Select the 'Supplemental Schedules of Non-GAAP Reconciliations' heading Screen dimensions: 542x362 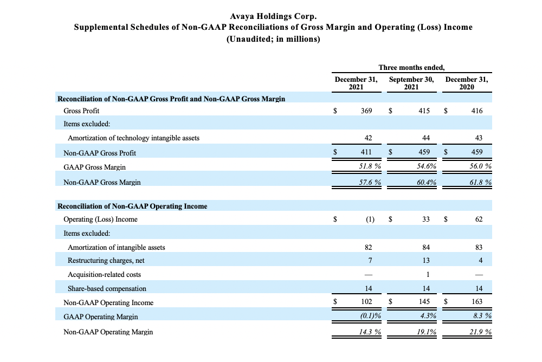(x=273, y=27)
